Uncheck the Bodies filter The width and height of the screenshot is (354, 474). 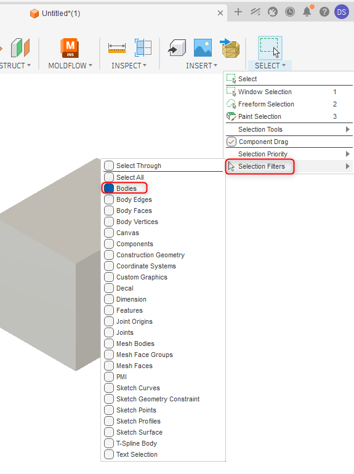(109, 188)
